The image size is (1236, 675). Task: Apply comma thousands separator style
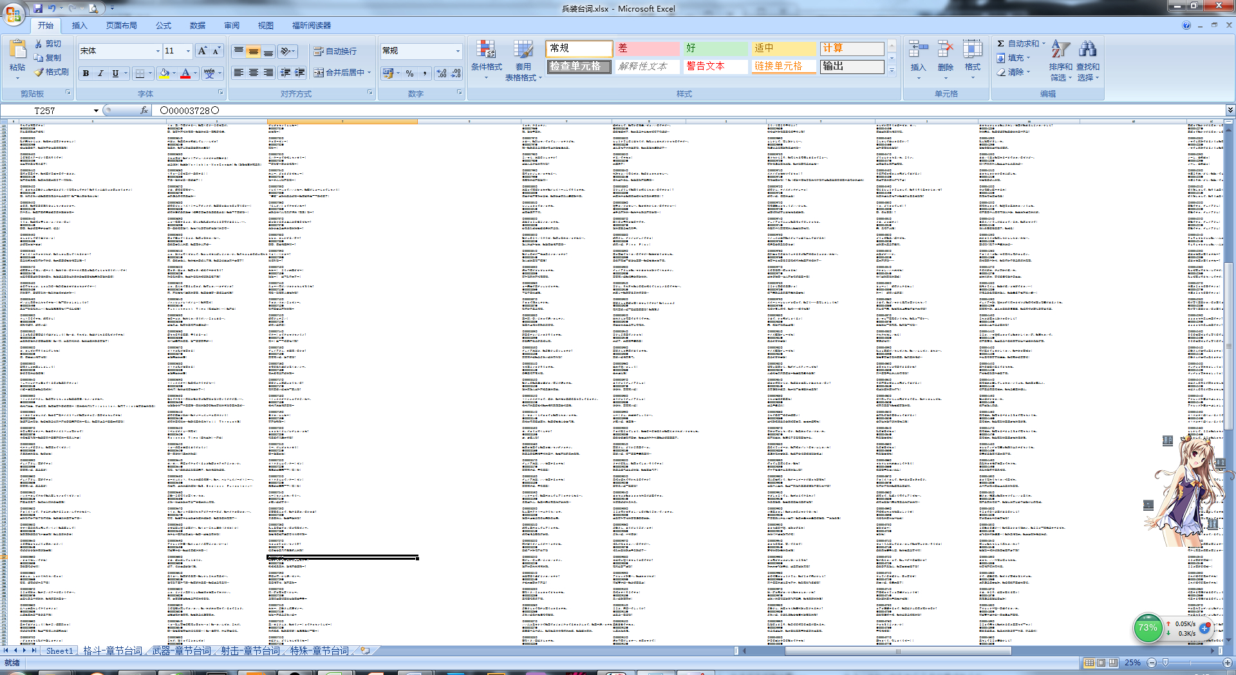pos(425,73)
